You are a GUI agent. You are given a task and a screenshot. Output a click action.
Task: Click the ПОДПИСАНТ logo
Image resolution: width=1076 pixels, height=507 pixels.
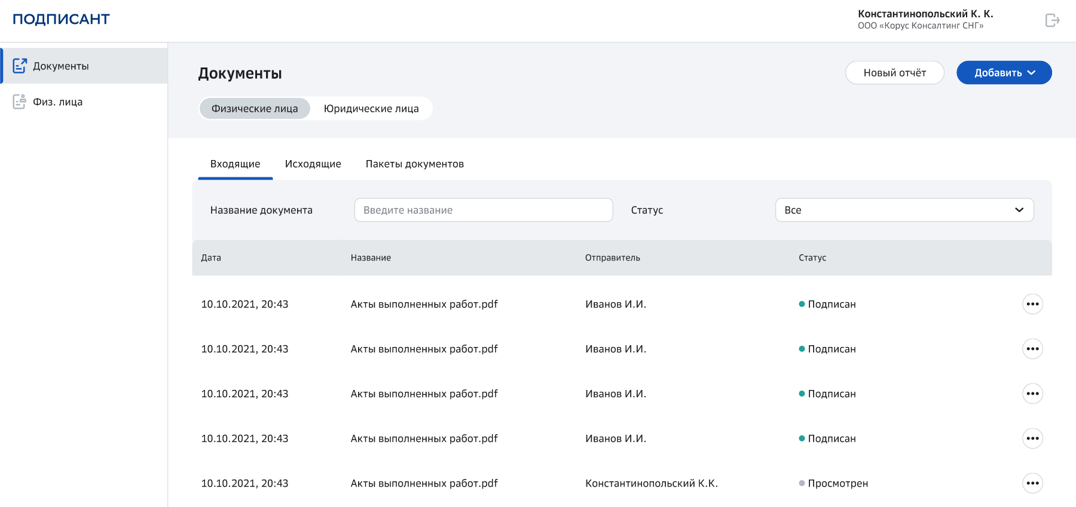[61, 19]
